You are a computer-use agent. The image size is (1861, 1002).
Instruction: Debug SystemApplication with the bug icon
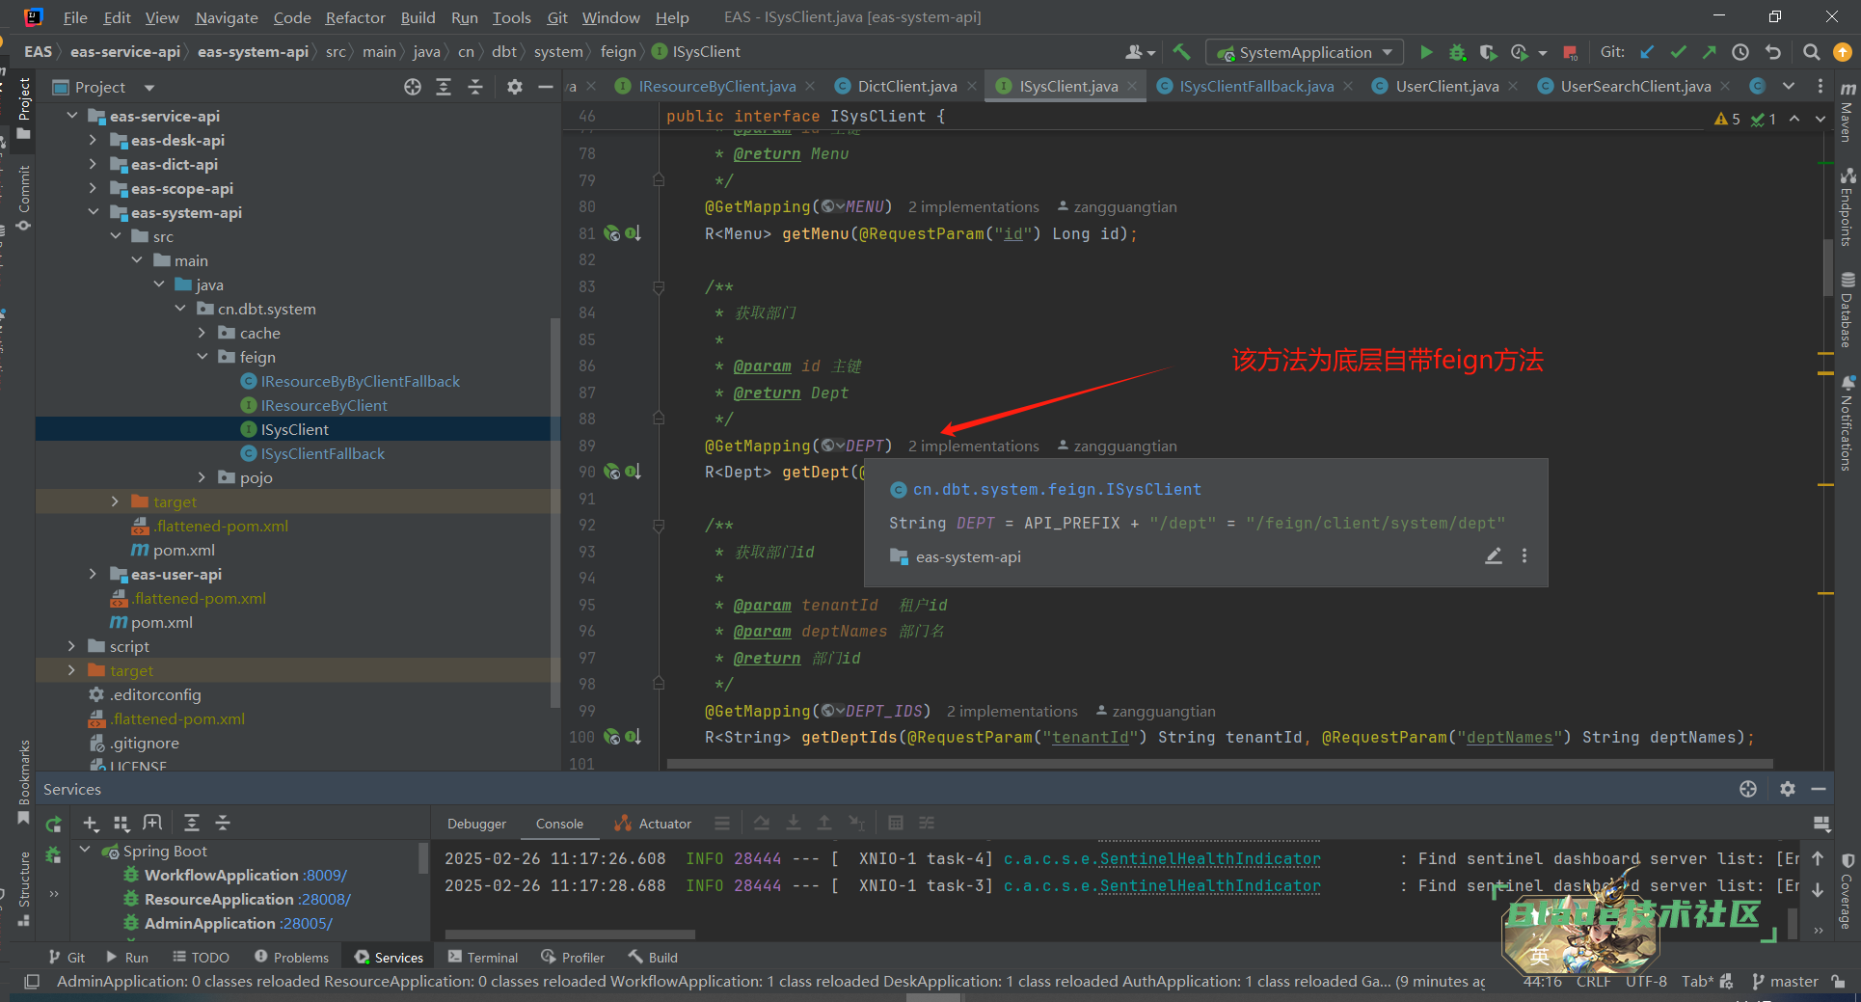(x=1457, y=52)
